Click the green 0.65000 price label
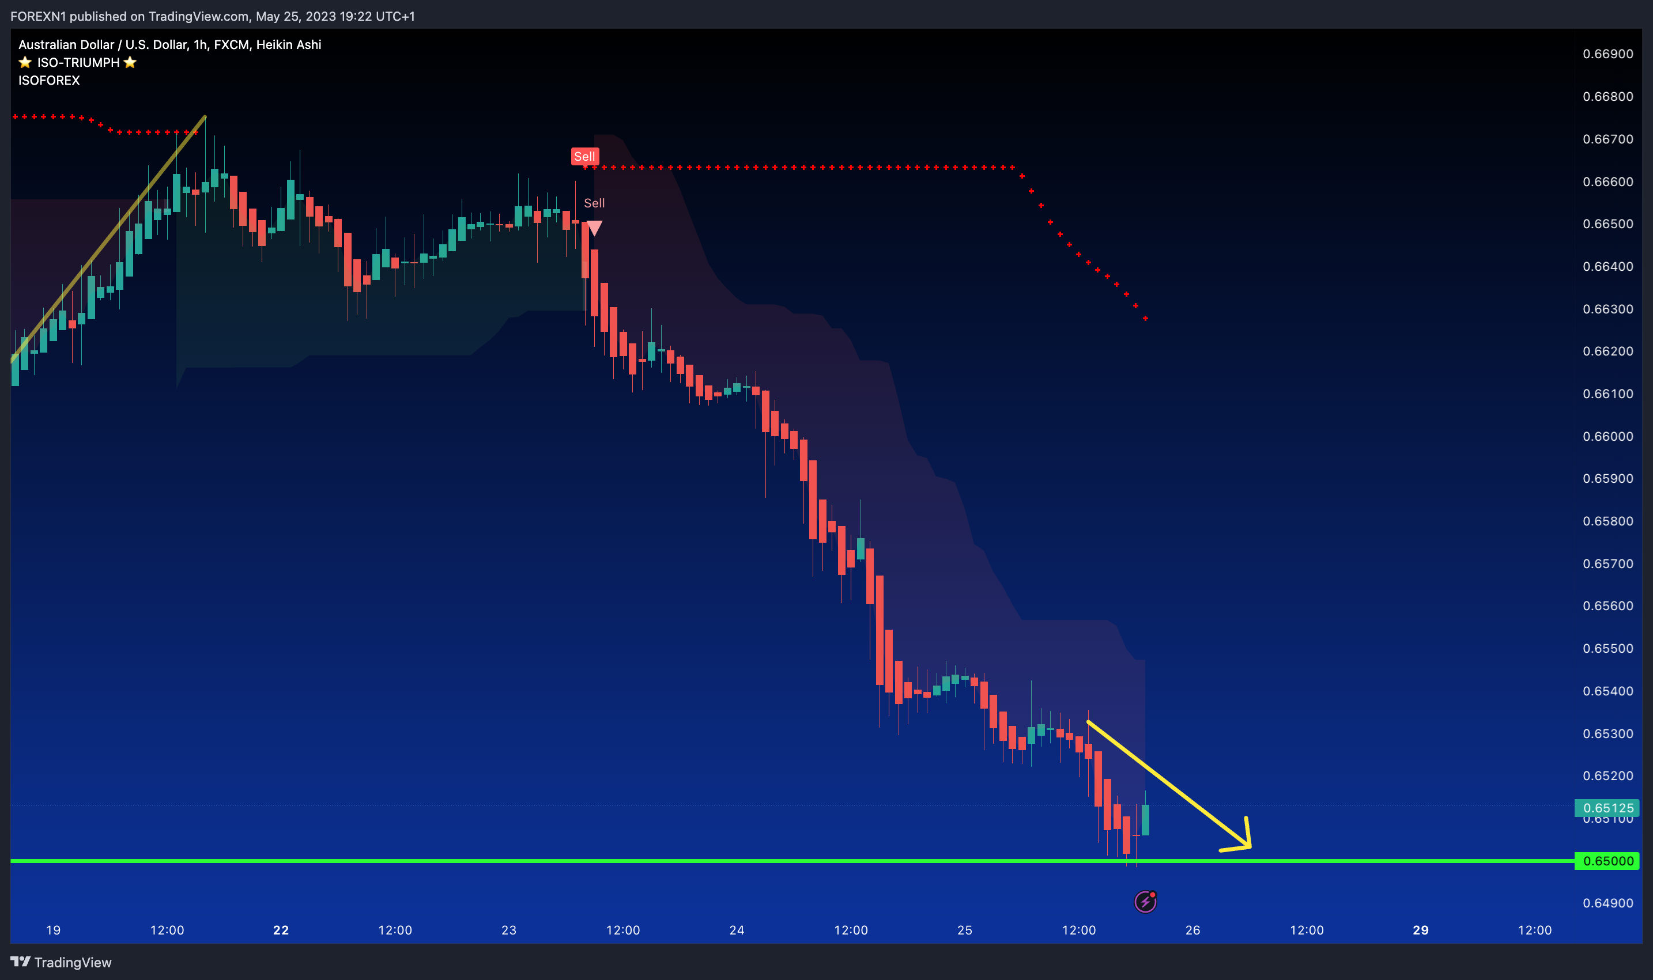The width and height of the screenshot is (1653, 980). click(1607, 861)
